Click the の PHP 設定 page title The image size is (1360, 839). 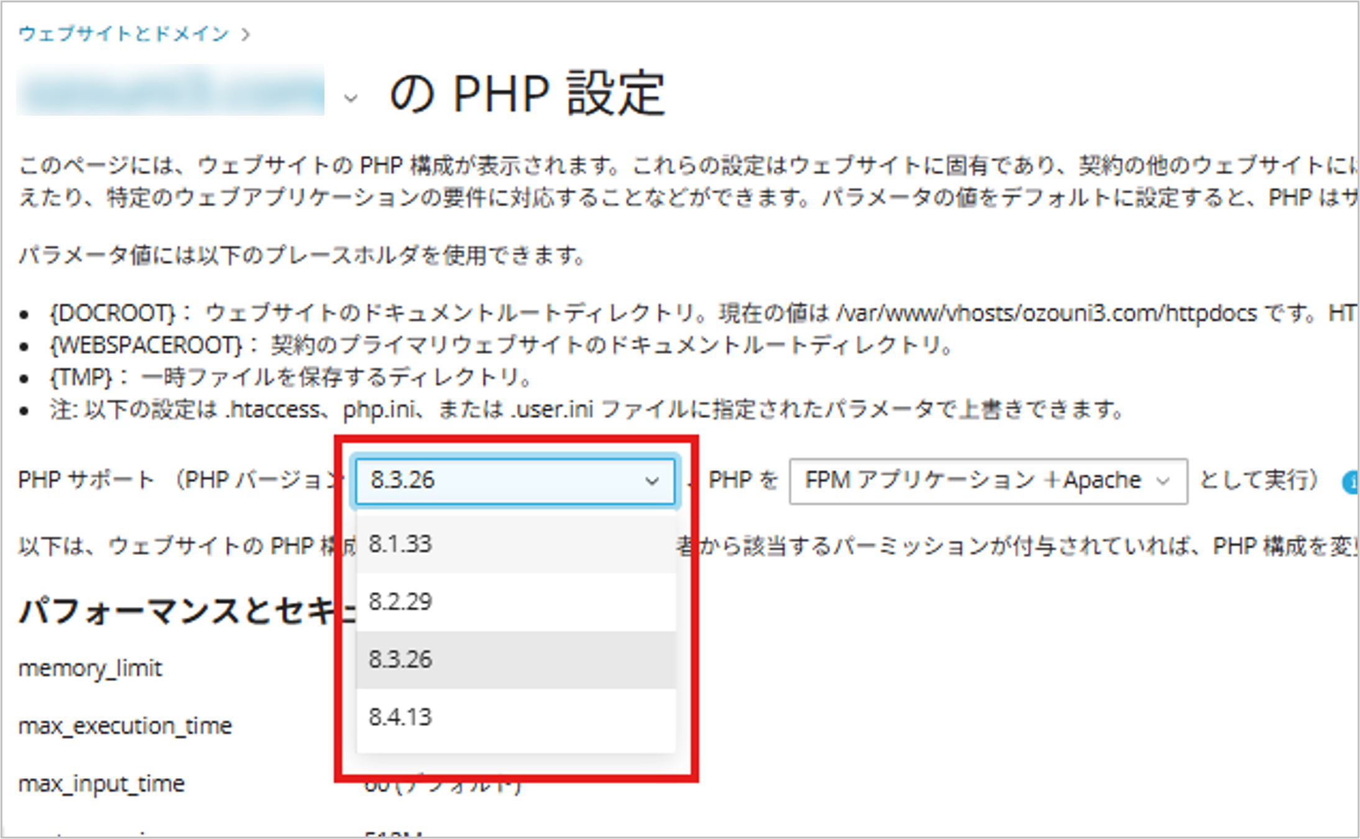click(x=527, y=95)
